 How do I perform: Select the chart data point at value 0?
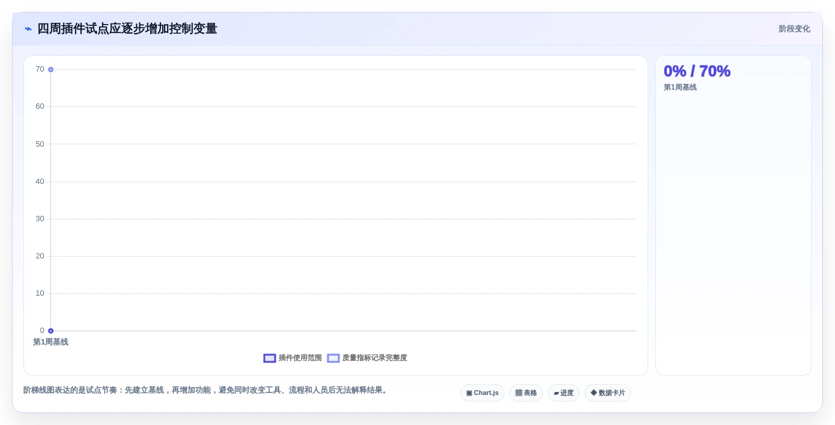[50, 331]
